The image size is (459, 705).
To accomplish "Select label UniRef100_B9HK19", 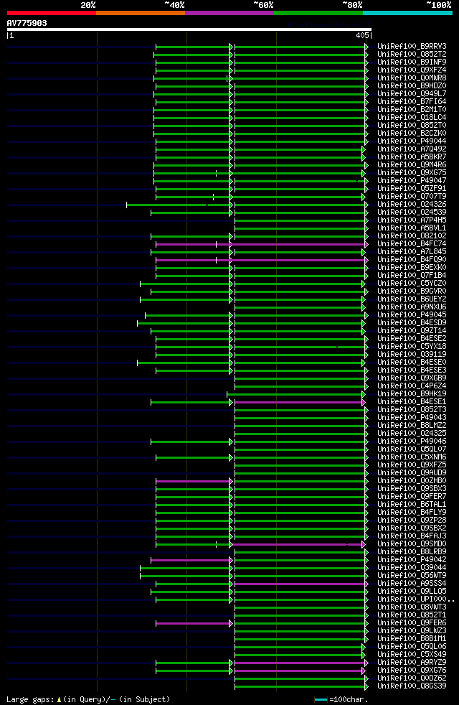I will (x=412, y=394).
